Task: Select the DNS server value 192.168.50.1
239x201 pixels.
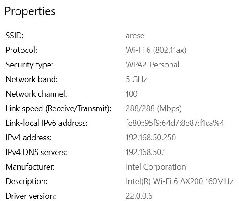Action: pyautogui.click(x=146, y=152)
